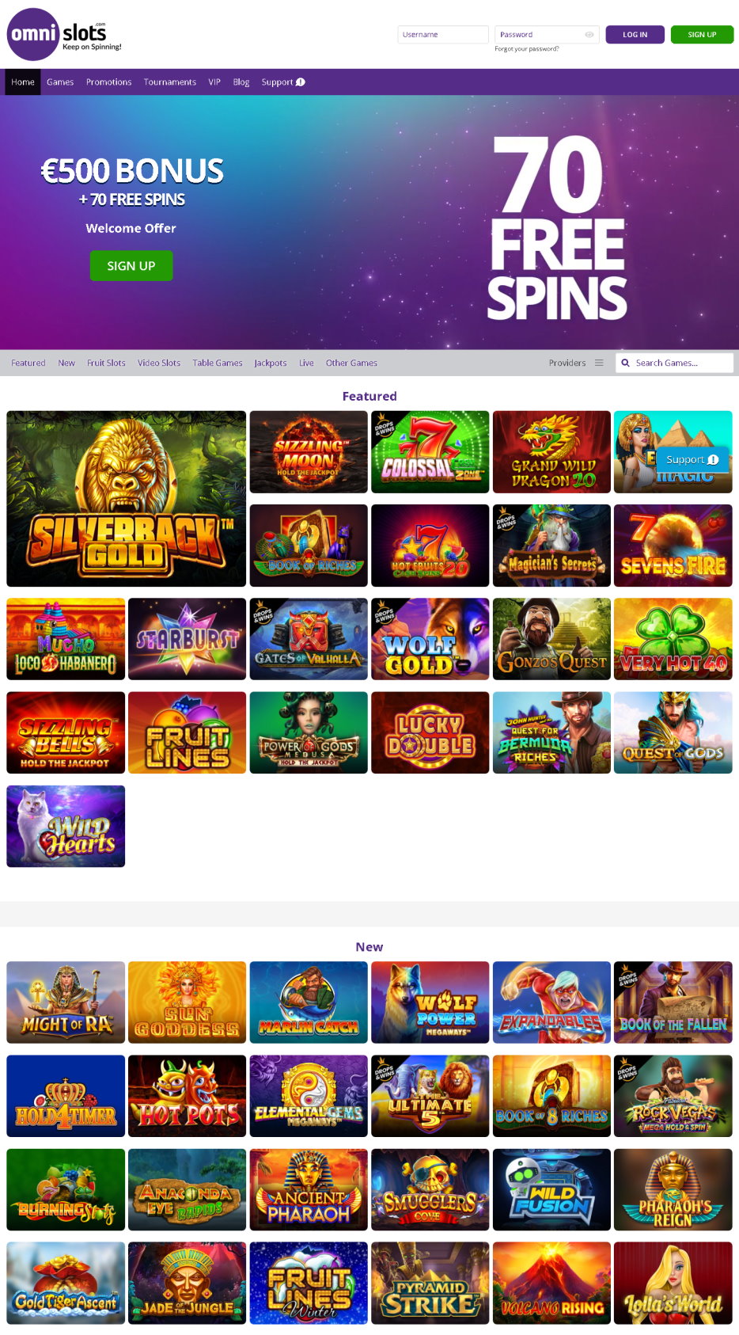Open the Providers hamburger menu
Screen dimensions: 739x1335
click(599, 363)
